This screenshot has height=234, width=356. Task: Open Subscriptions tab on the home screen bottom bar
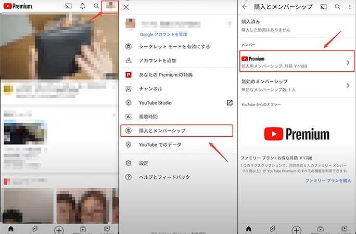83,229
